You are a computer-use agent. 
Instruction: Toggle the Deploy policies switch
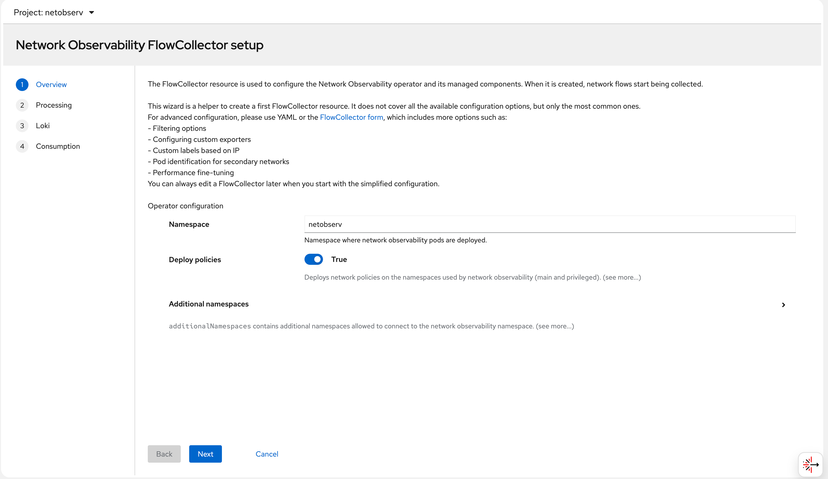point(313,259)
